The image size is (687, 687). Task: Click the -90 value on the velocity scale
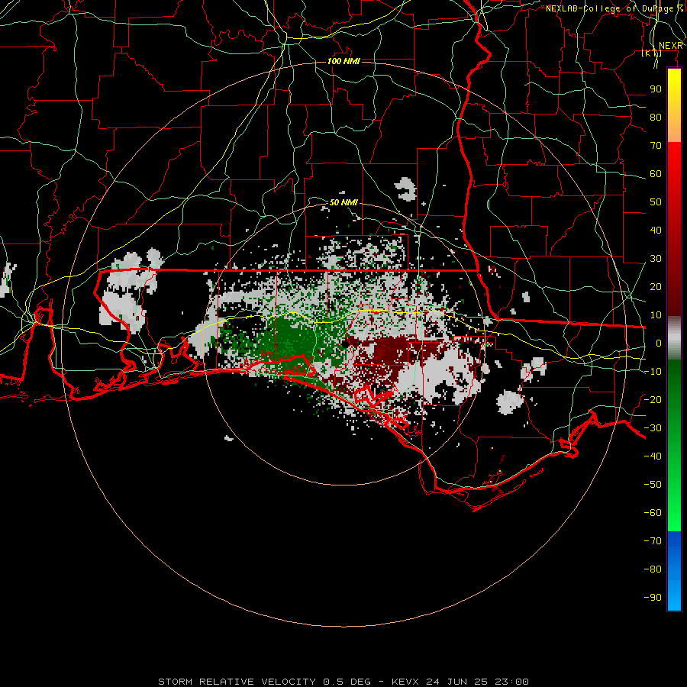pos(653,598)
